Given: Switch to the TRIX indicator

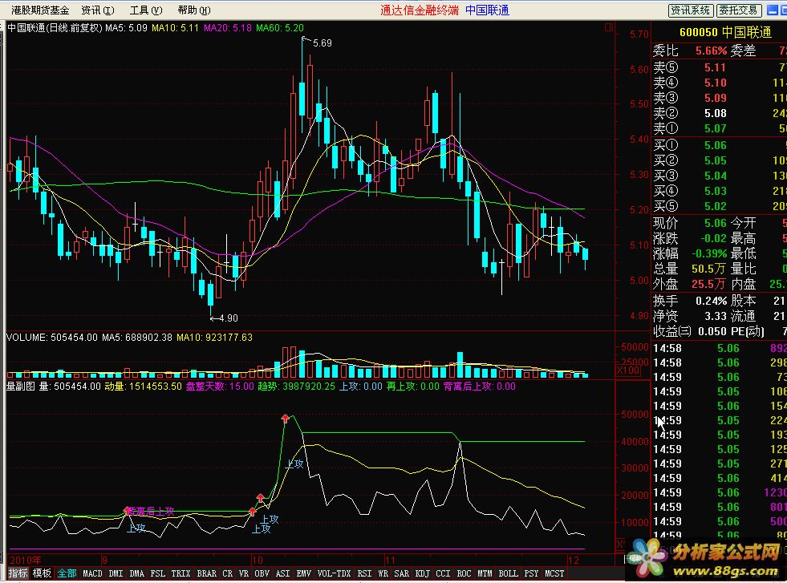Looking at the screenshot, I should tap(181, 573).
